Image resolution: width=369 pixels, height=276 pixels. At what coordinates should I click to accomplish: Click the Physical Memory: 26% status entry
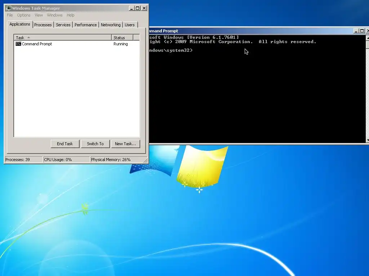coord(117,160)
